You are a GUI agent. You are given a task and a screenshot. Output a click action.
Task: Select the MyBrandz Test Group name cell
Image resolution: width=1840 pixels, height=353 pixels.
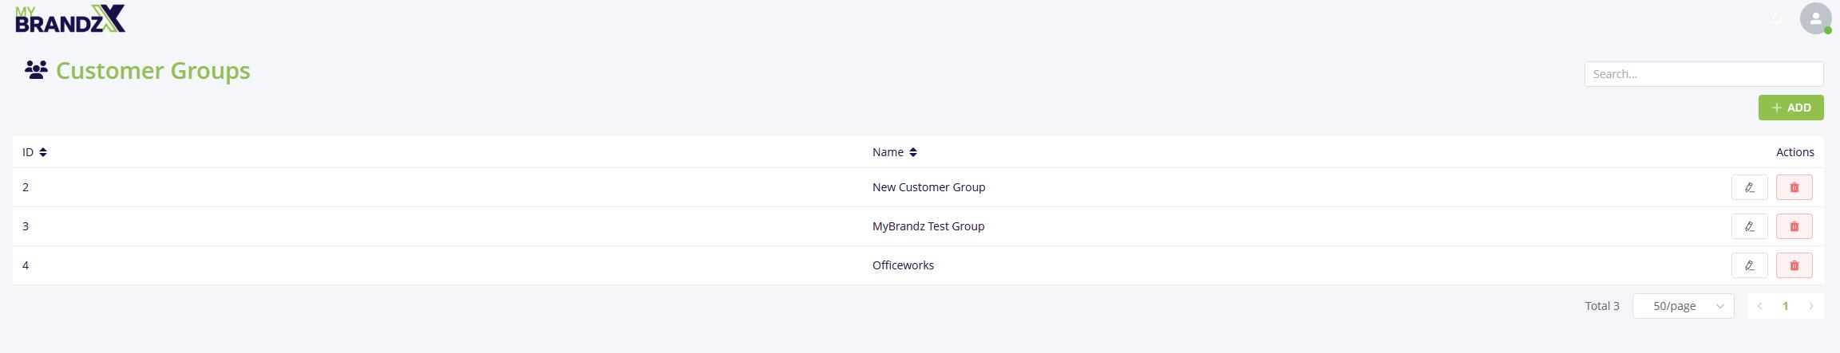click(x=928, y=226)
